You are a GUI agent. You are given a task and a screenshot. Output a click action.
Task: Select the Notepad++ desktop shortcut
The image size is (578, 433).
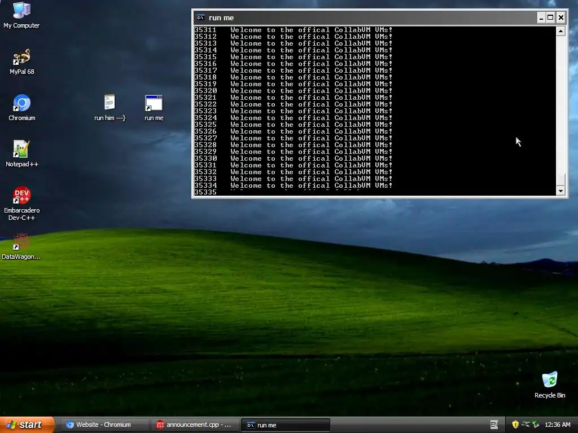pos(22,153)
